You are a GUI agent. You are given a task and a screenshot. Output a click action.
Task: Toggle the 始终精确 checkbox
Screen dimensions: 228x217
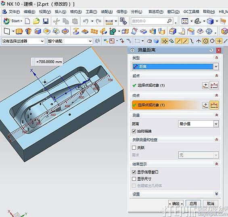(x=134, y=131)
